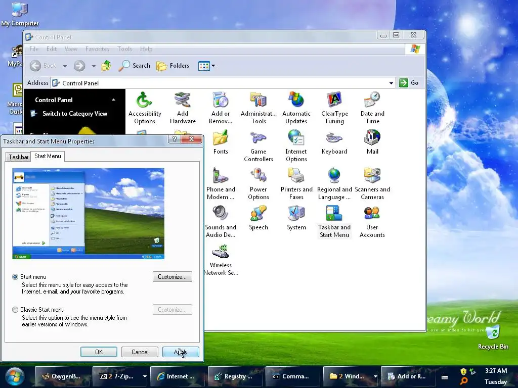This screenshot has height=388, width=518.
Task: Expand the 7-Zip taskbar group arrow
Action: 145,376
